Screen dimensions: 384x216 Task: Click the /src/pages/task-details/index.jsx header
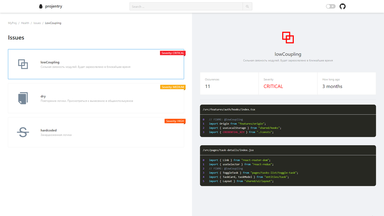tap(229, 150)
